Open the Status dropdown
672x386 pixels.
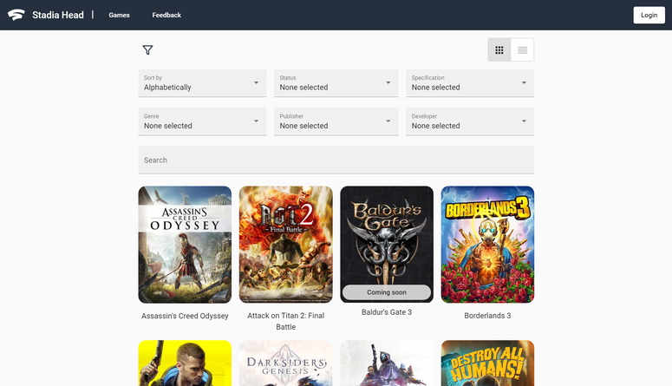click(336, 83)
